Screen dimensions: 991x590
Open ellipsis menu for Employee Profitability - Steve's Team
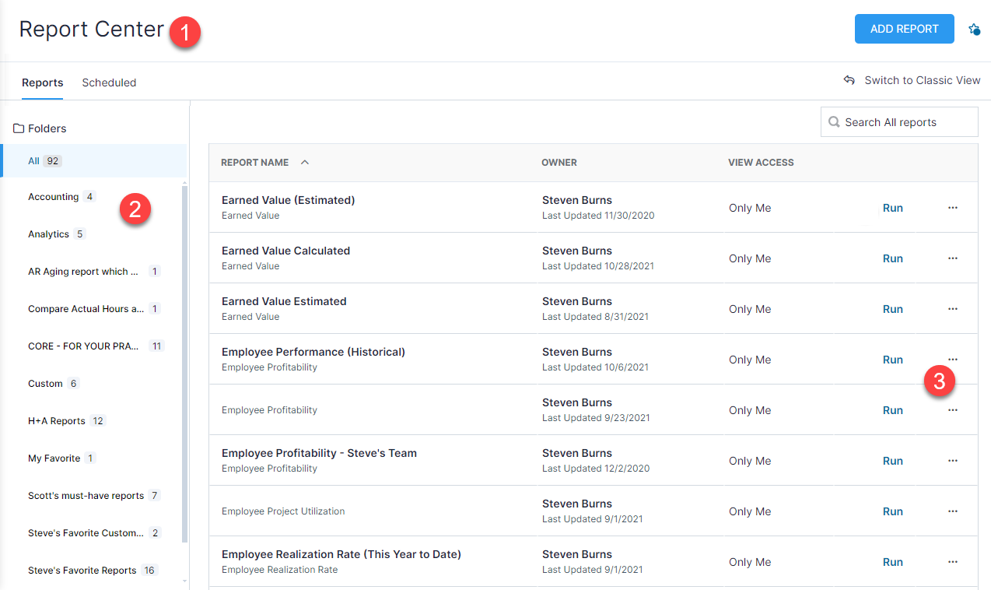pyautogui.click(x=952, y=461)
